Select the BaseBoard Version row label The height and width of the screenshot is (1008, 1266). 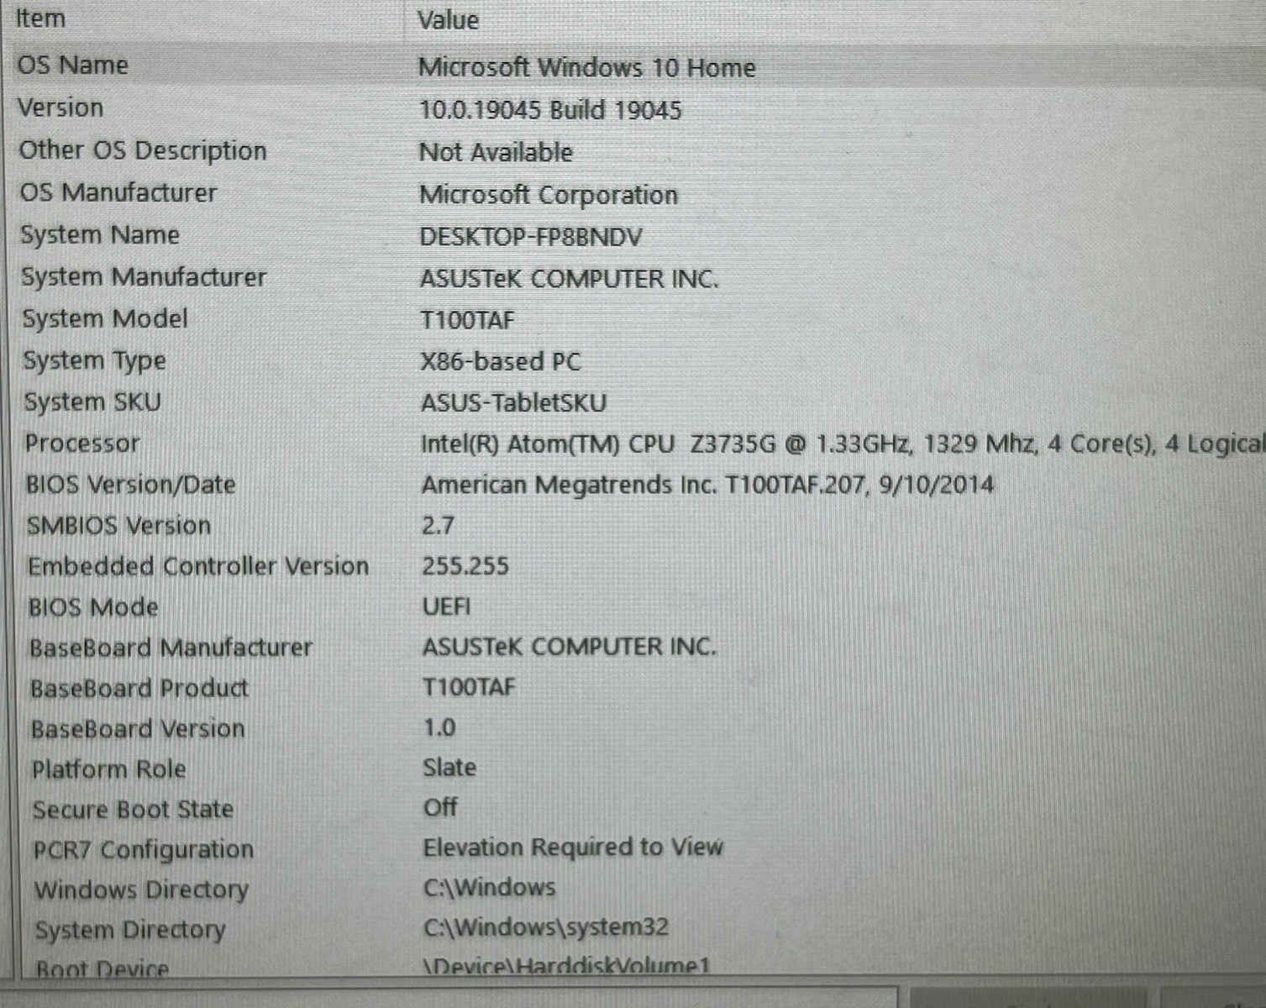(x=138, y=729)
